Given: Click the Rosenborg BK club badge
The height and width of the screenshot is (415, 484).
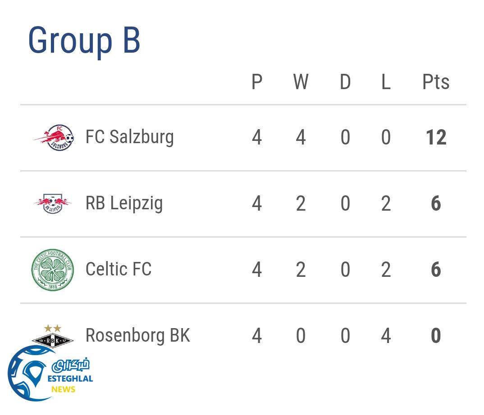Looking at the screenshot, I should coord(53,335).
